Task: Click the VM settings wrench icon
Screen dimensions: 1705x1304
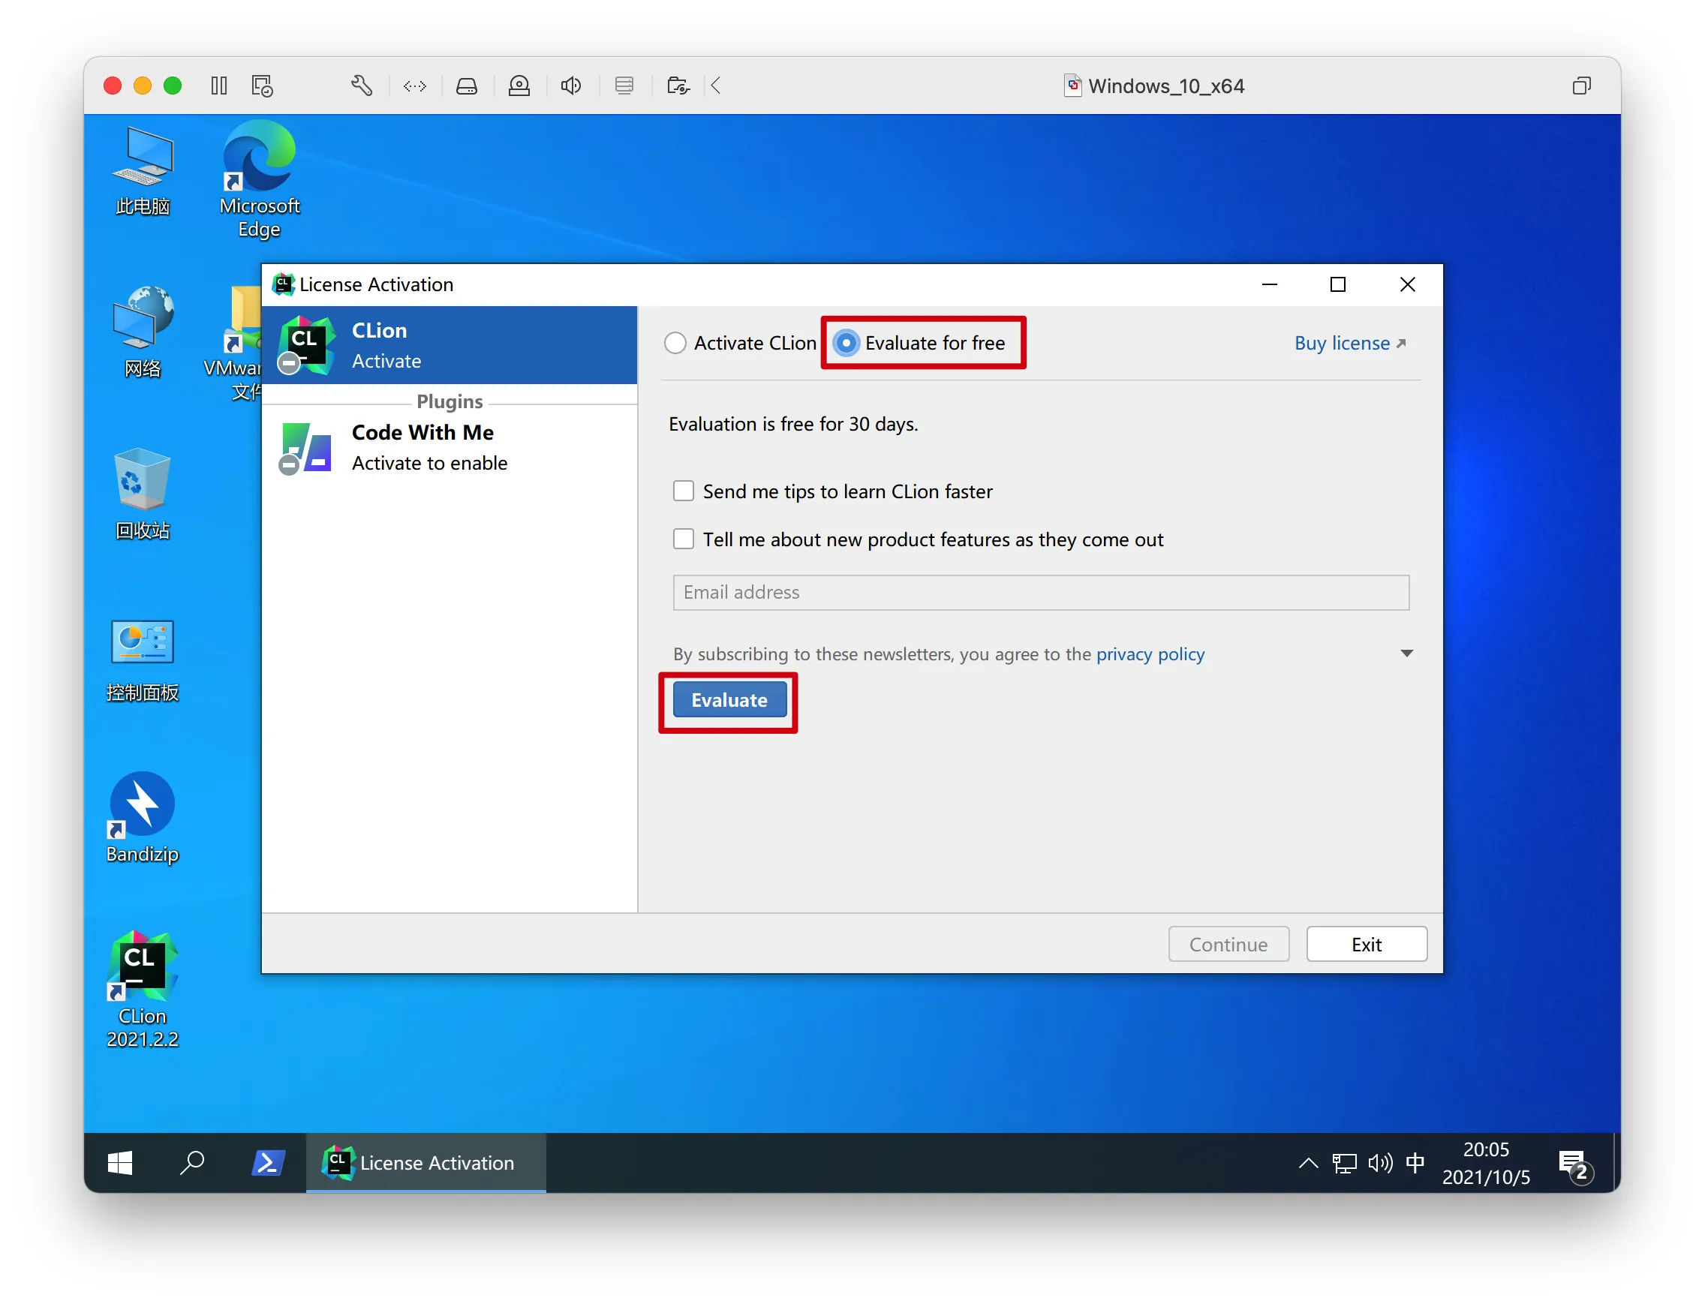Action: click(361, 86)
